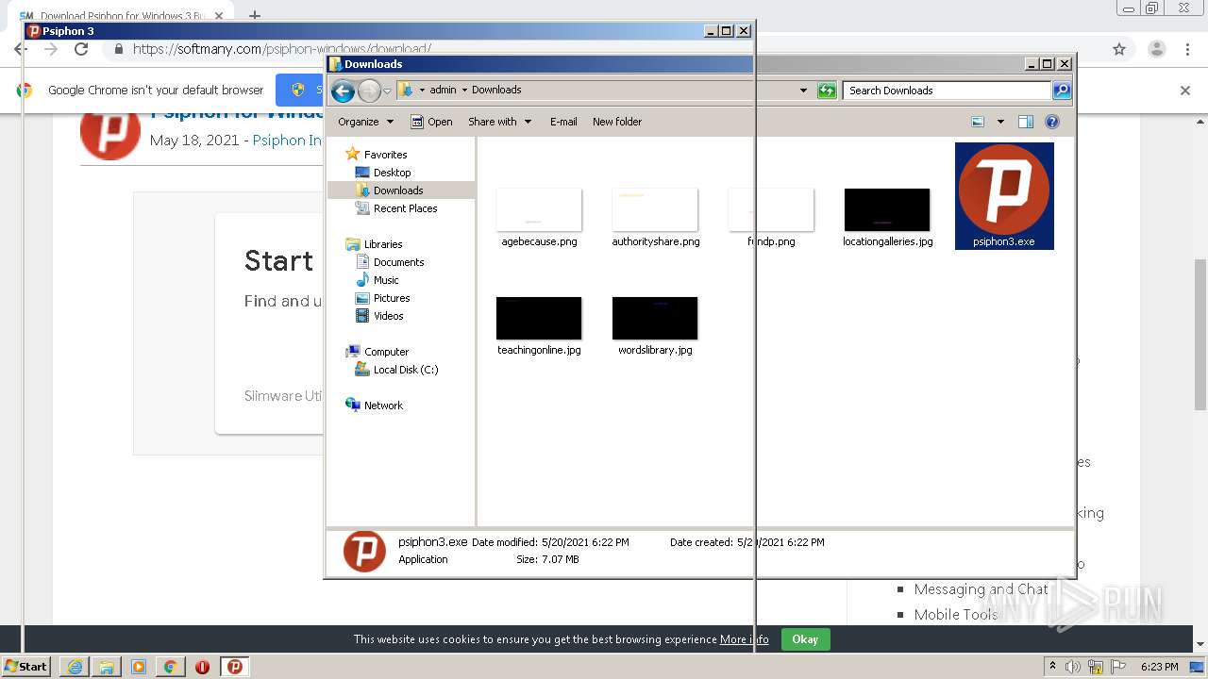The image size is (1208, 679).
Task: Expand the Share with menu
Action: tap(499, 122)
